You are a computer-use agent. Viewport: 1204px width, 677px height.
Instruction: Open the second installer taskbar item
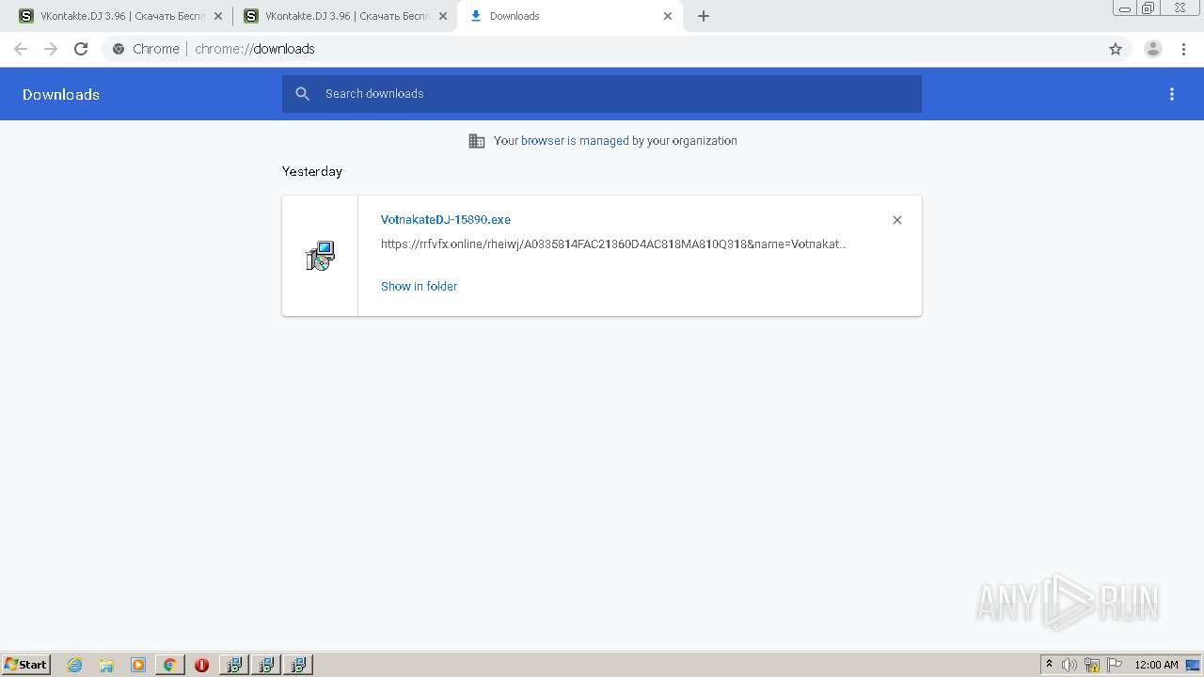point(266,665)
